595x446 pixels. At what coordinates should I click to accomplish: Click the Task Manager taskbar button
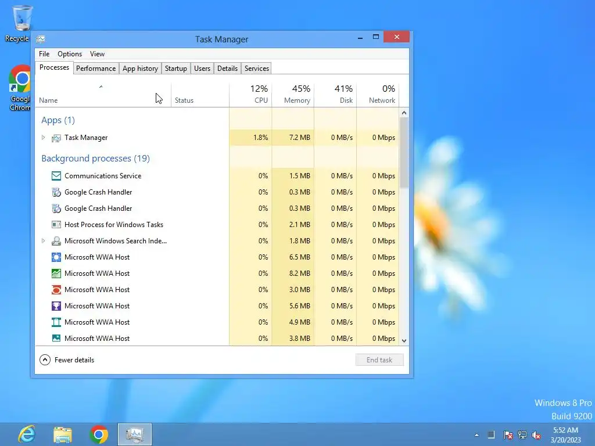135,434
